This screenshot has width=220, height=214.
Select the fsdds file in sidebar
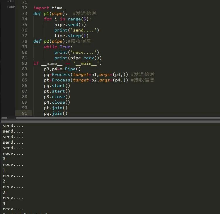(x=11, y=7)
